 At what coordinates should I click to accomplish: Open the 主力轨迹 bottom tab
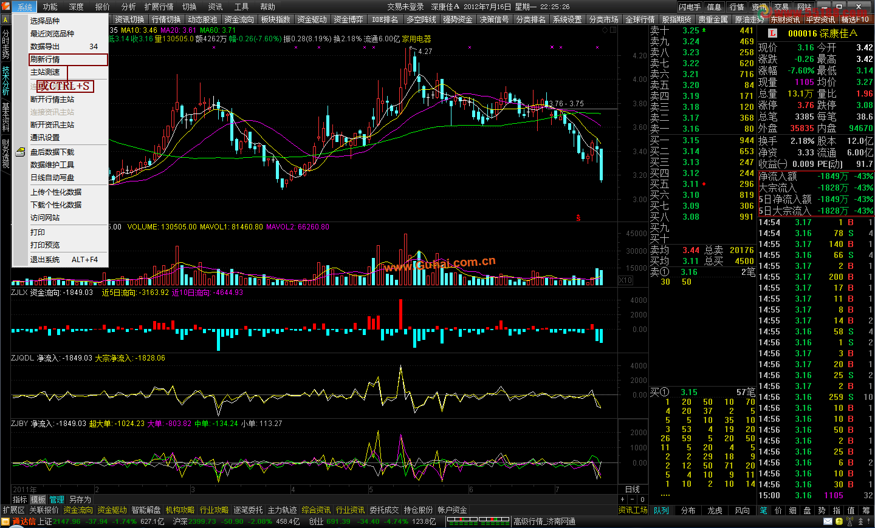[x=282, y=510]
